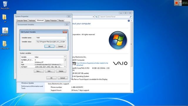Select the Path variable row
188x106 pixels.
(x=42, y=65)
